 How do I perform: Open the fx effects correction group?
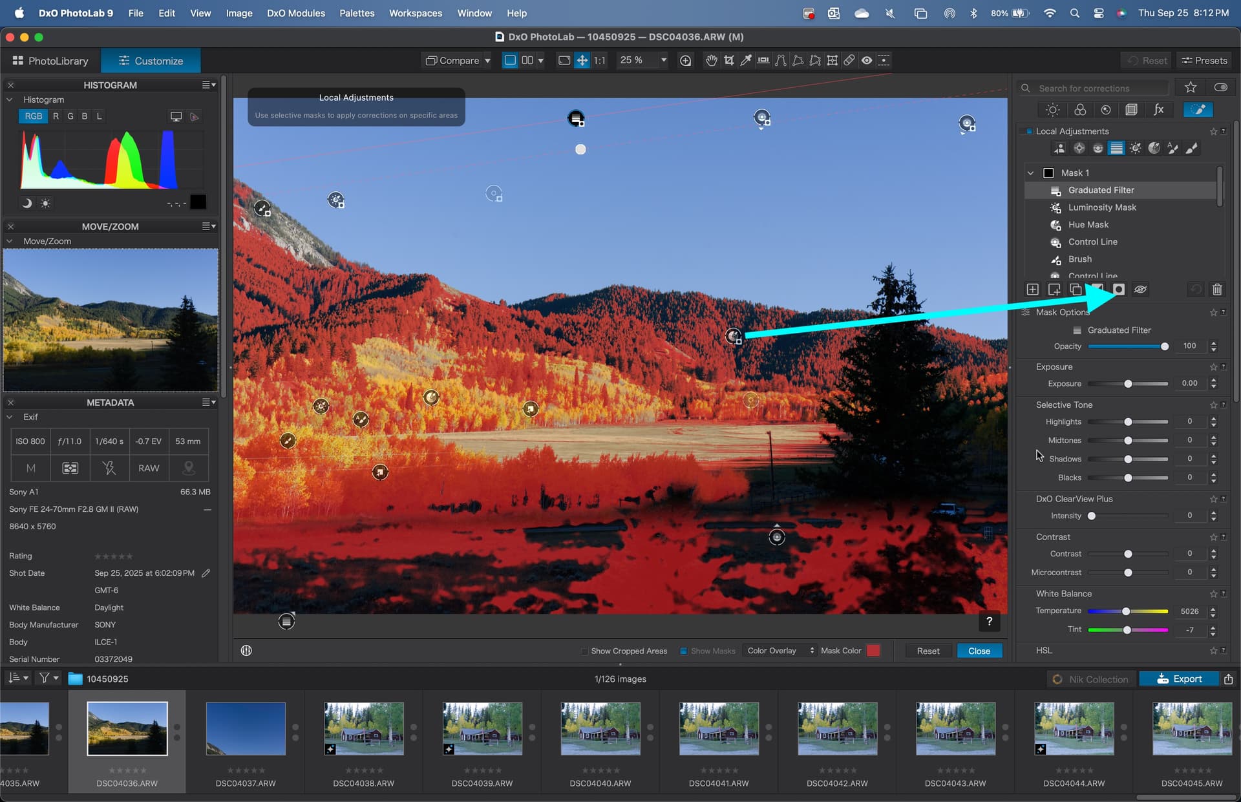tap(1158, 110)
